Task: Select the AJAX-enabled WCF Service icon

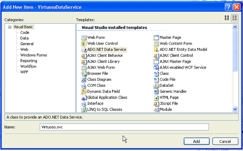Action: point(156,67)
